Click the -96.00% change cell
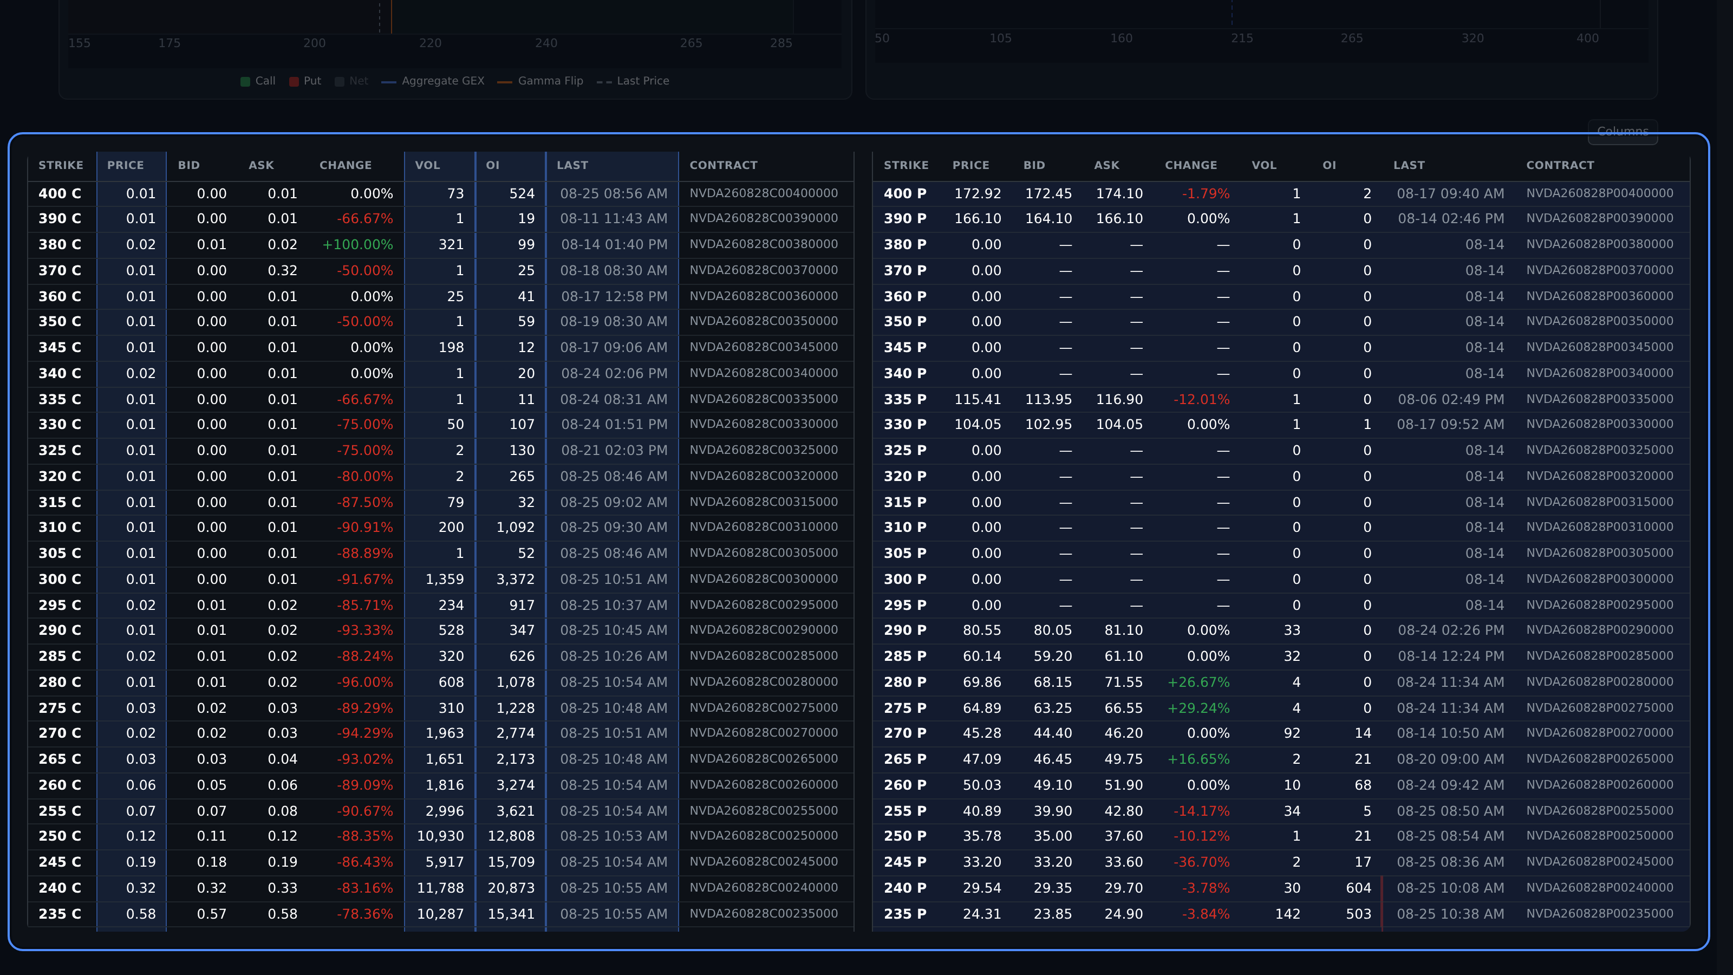The image size is (1733, 975). pos(364,682)
